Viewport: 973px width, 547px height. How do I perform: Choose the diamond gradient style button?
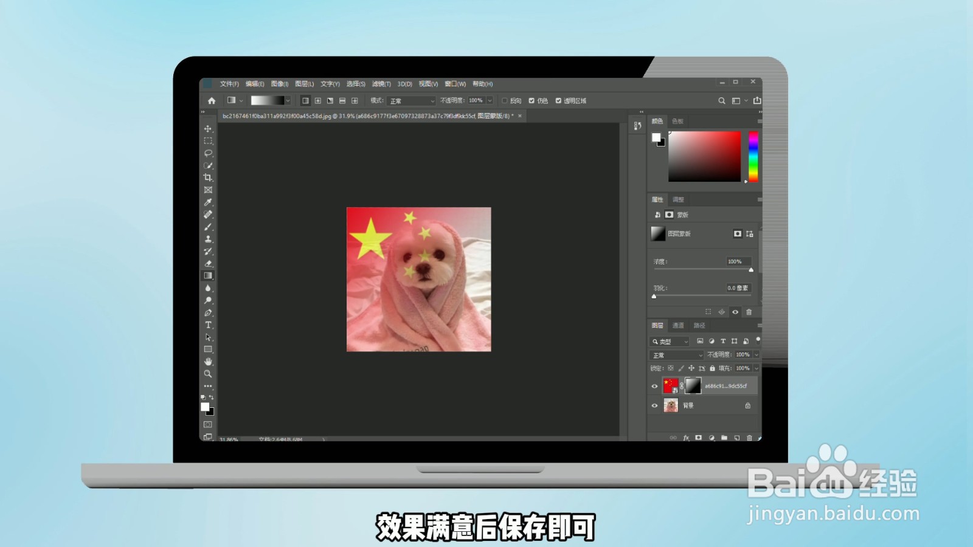click(x=355, y=101)
